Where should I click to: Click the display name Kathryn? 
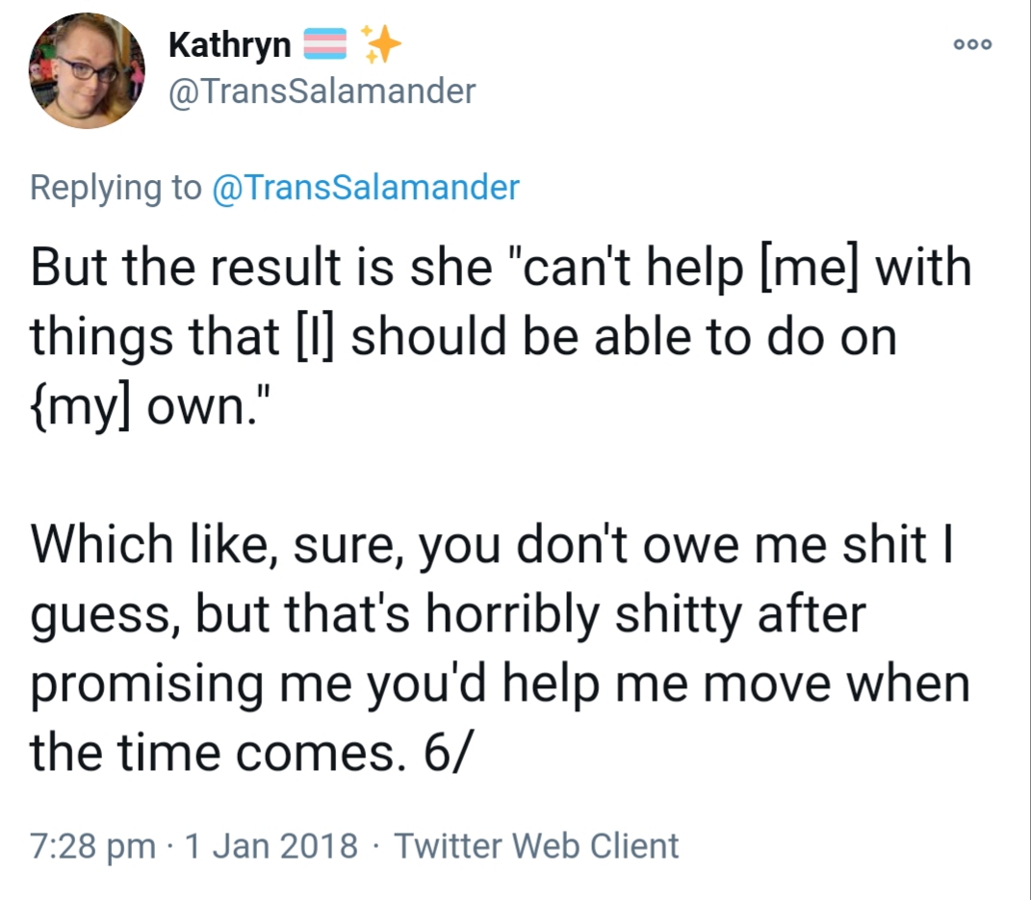(229, 45)
